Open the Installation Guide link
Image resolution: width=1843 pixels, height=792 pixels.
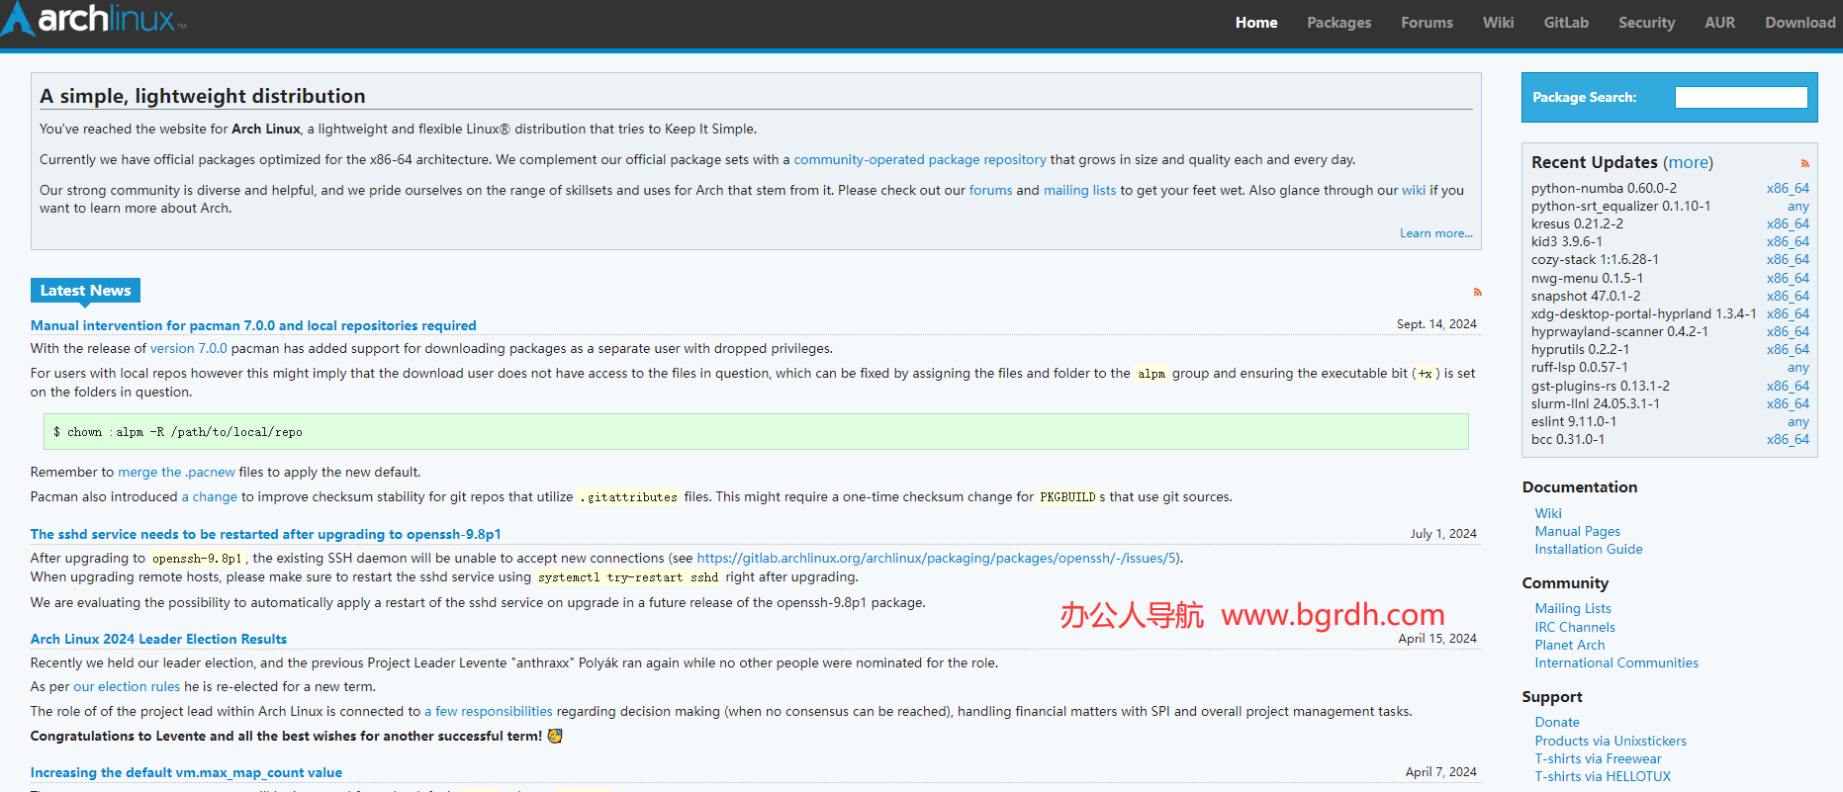1588,549
